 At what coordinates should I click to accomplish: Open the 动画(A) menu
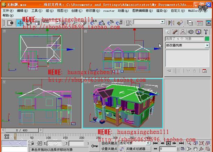coord(123,10)
